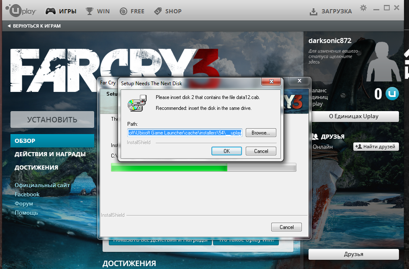Click the УСТАНОВИТЬ install button
409x269 pixels.
click(x=52, y=119)
